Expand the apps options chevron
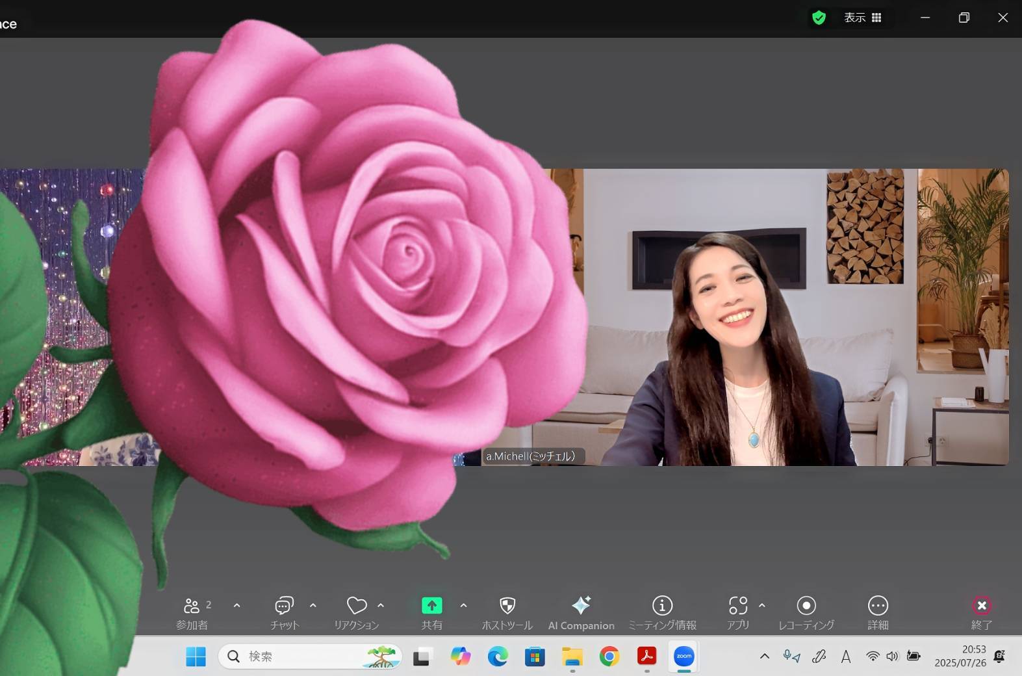This screenshot has width=1022, height=676. click(x=762, y=605)
